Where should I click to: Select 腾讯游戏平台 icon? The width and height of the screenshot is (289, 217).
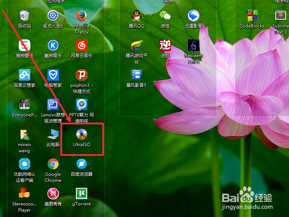[137, 45]
